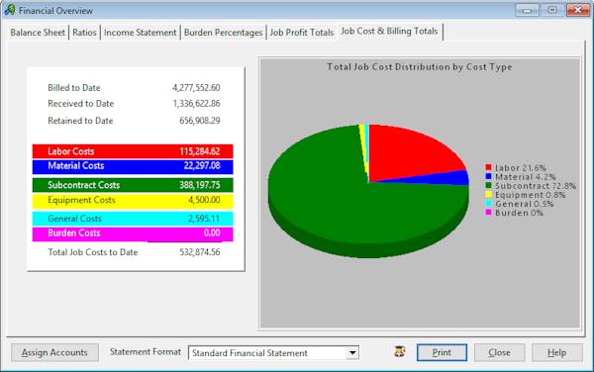
Task: Click the print preview icon beside Print
Action: point(400,352)
